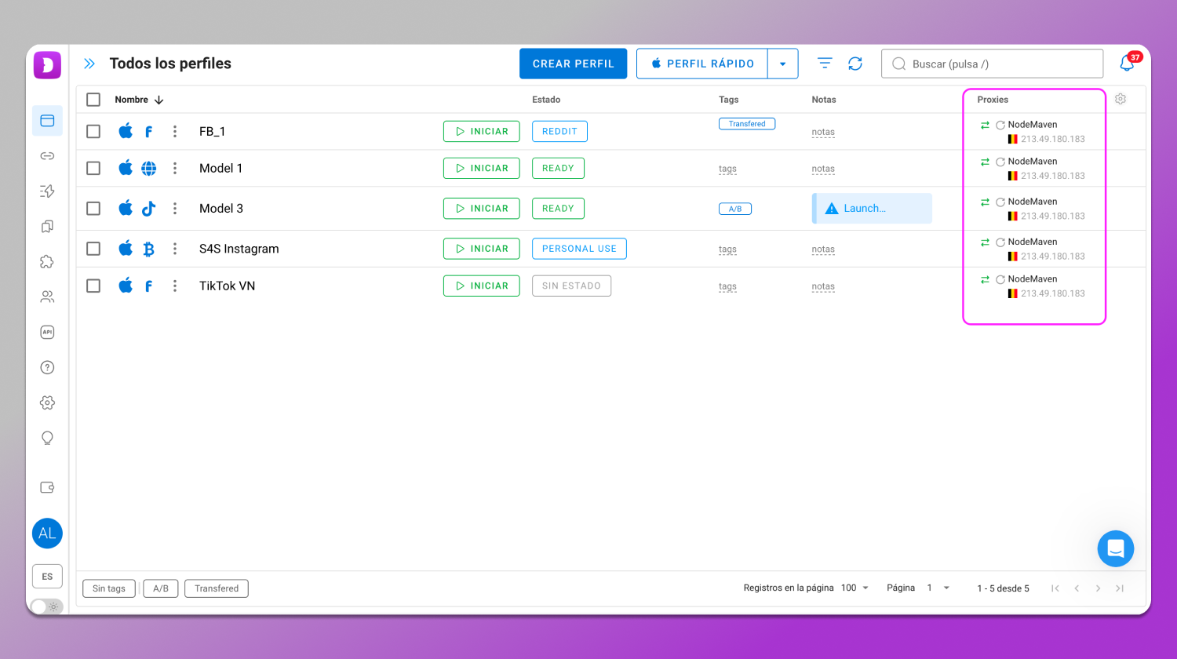Open the three-dot menu for Model 3
Viewport: 1177px width, 659px height.
click(x=175, y=209)
